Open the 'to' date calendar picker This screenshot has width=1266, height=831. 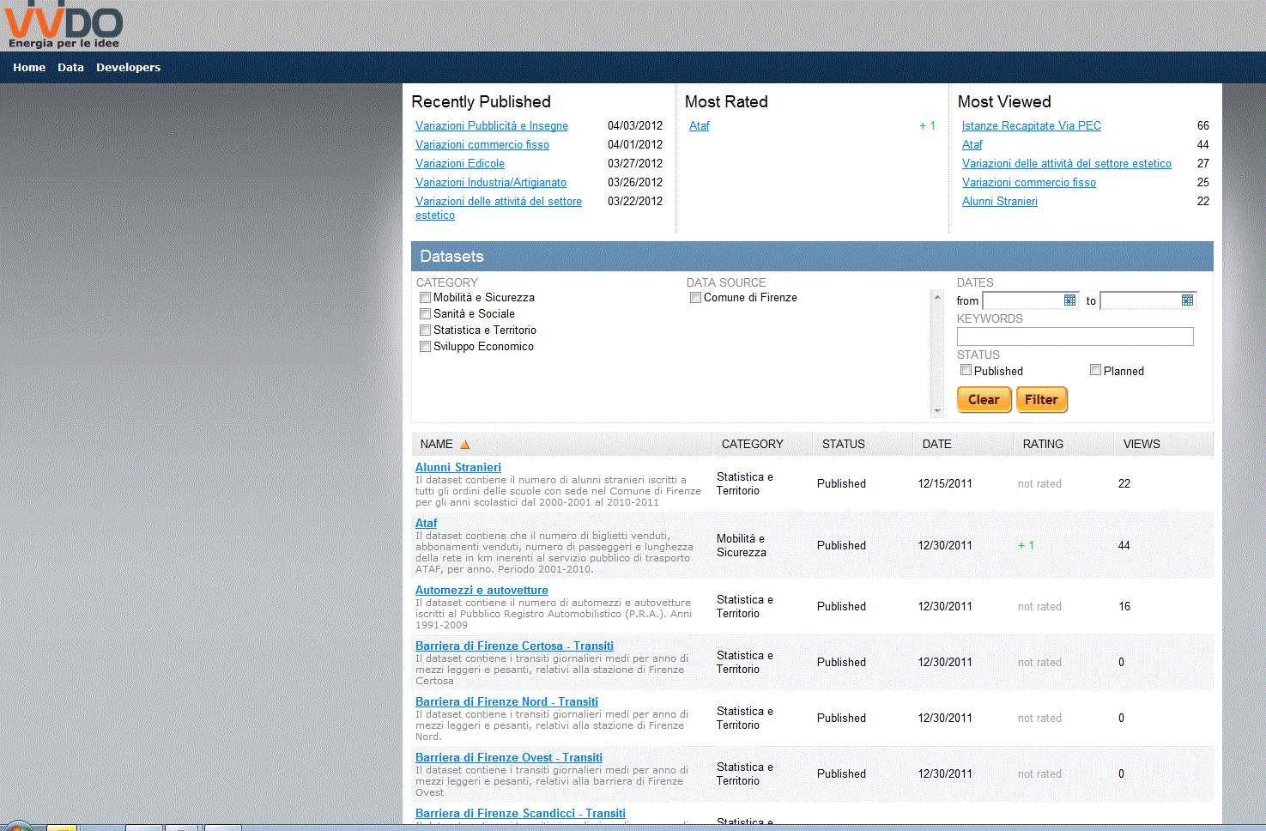1187,300
